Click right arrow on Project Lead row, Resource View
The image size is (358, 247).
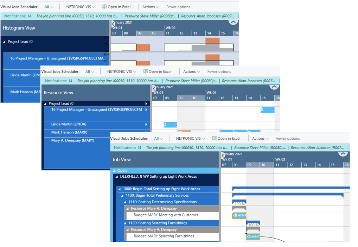click(x=146, y=104)
